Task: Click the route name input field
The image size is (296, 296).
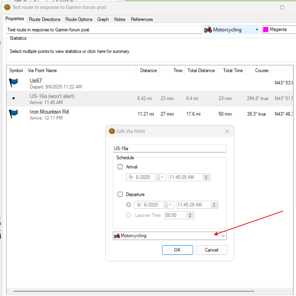Action: tap(104, 30)
